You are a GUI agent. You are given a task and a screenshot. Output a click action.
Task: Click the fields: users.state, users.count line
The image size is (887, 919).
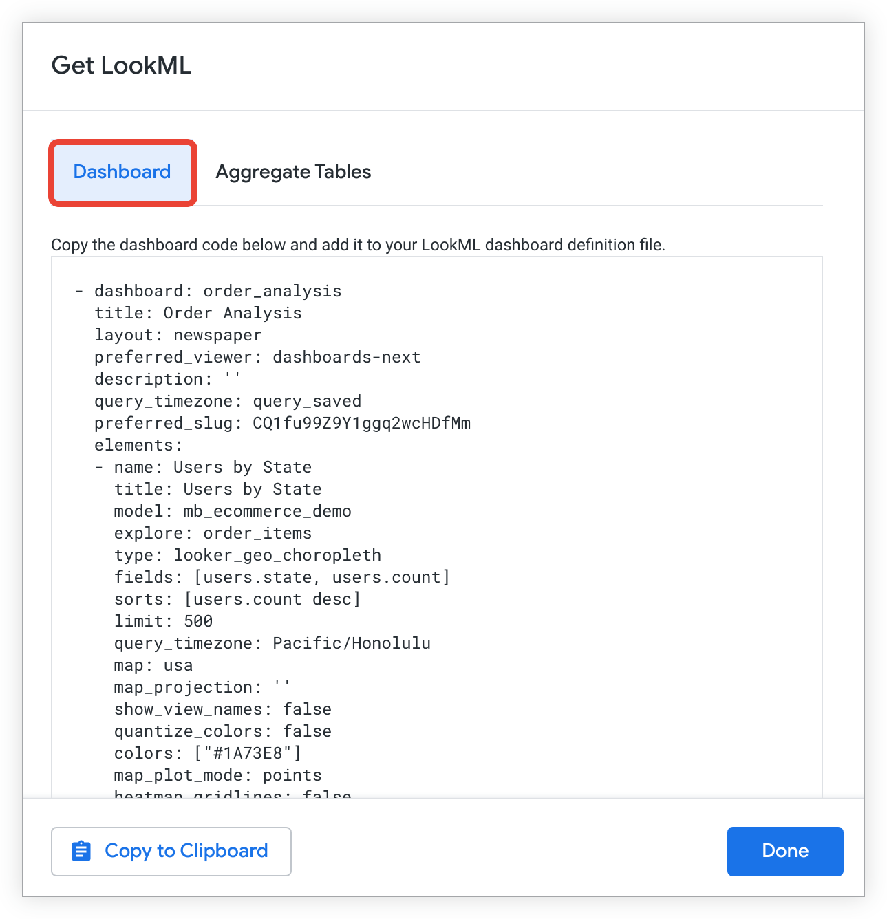point(281,577)
